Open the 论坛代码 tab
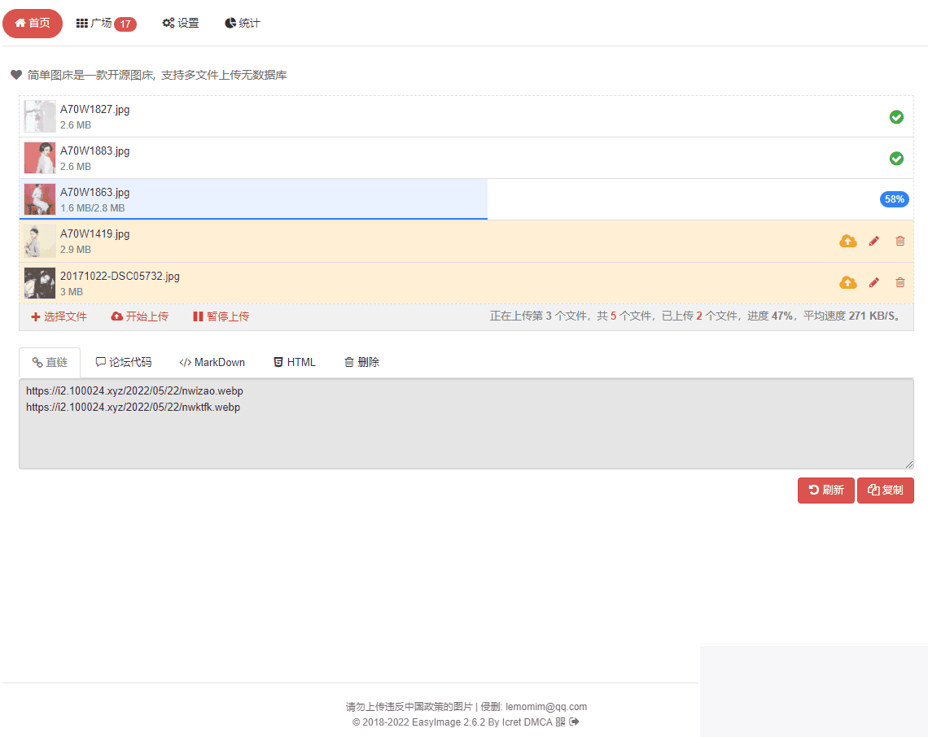 123,361
